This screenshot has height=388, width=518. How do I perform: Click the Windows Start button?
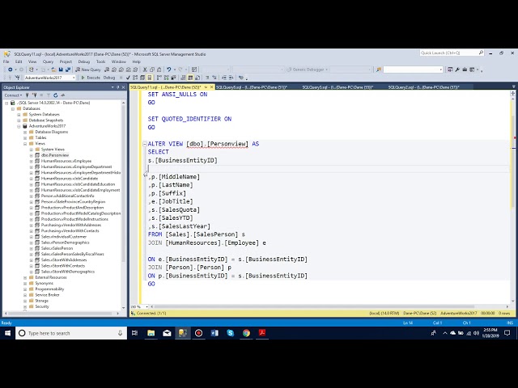click(7, 333)
